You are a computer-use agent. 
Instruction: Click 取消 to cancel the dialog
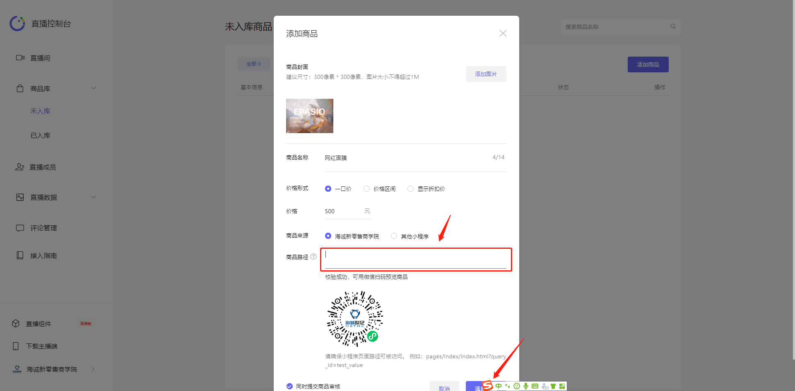point(444,387)
